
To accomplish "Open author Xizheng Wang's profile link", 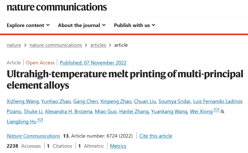I will coord(23,101).
